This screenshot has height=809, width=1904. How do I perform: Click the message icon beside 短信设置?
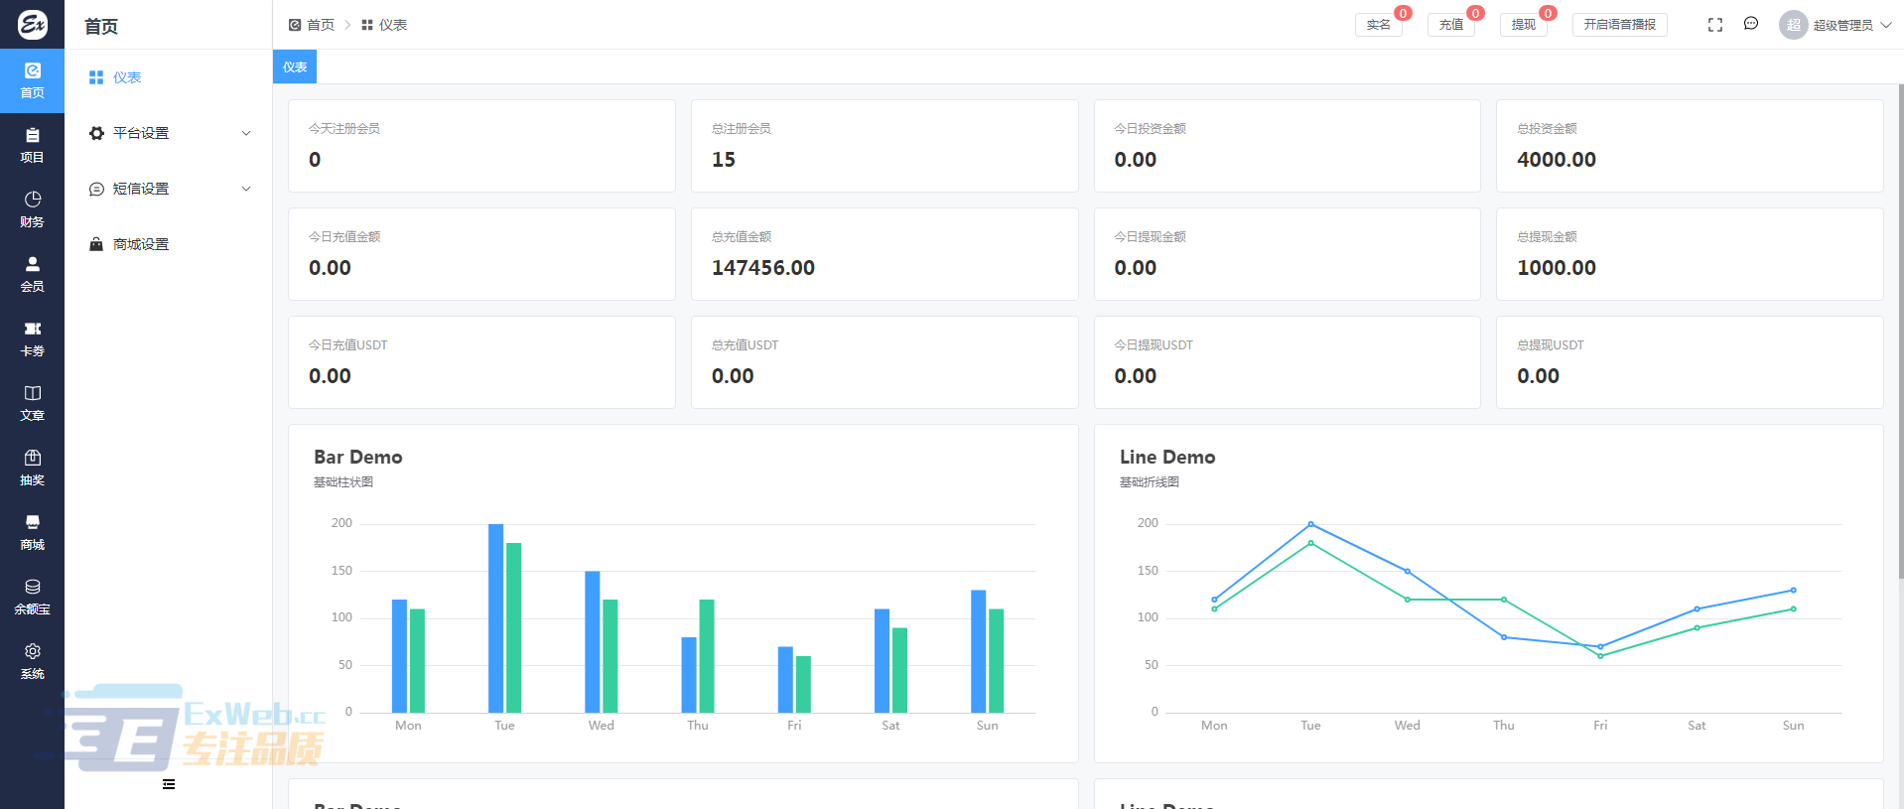96,189
